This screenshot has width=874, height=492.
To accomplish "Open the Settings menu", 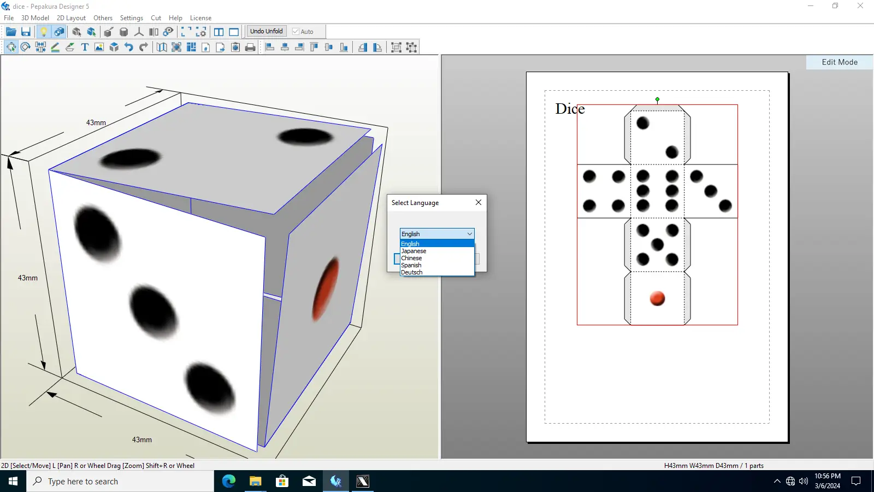I will coord(131,18).
